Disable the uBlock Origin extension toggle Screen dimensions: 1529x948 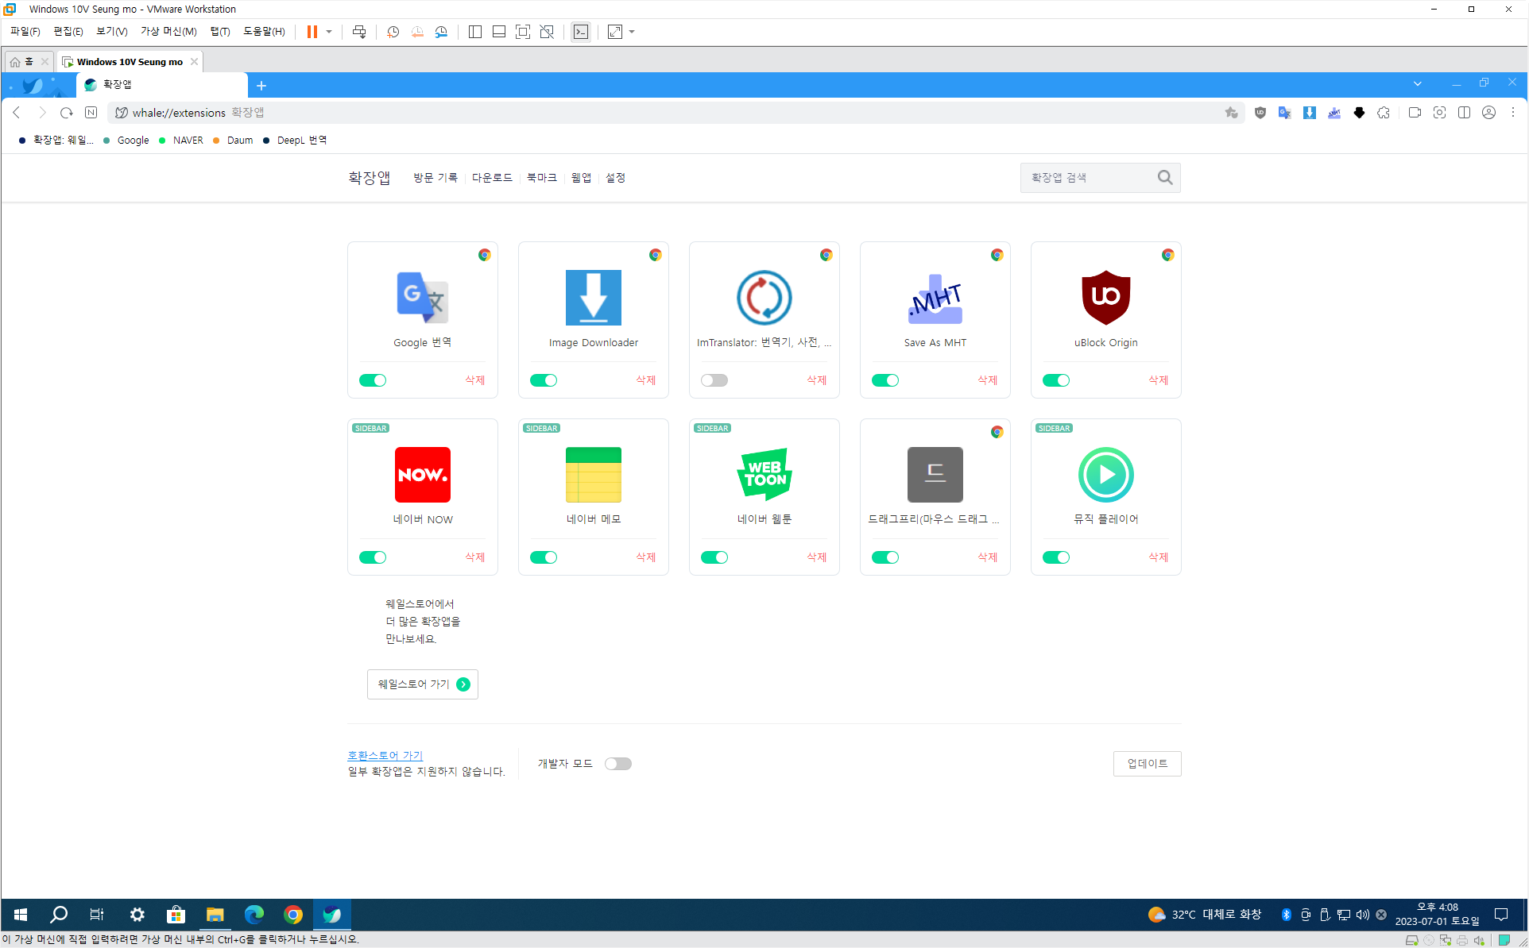[1055, 380]
